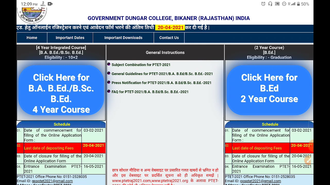Click the B.Ed 2 Year Course button

coord(269,90)
